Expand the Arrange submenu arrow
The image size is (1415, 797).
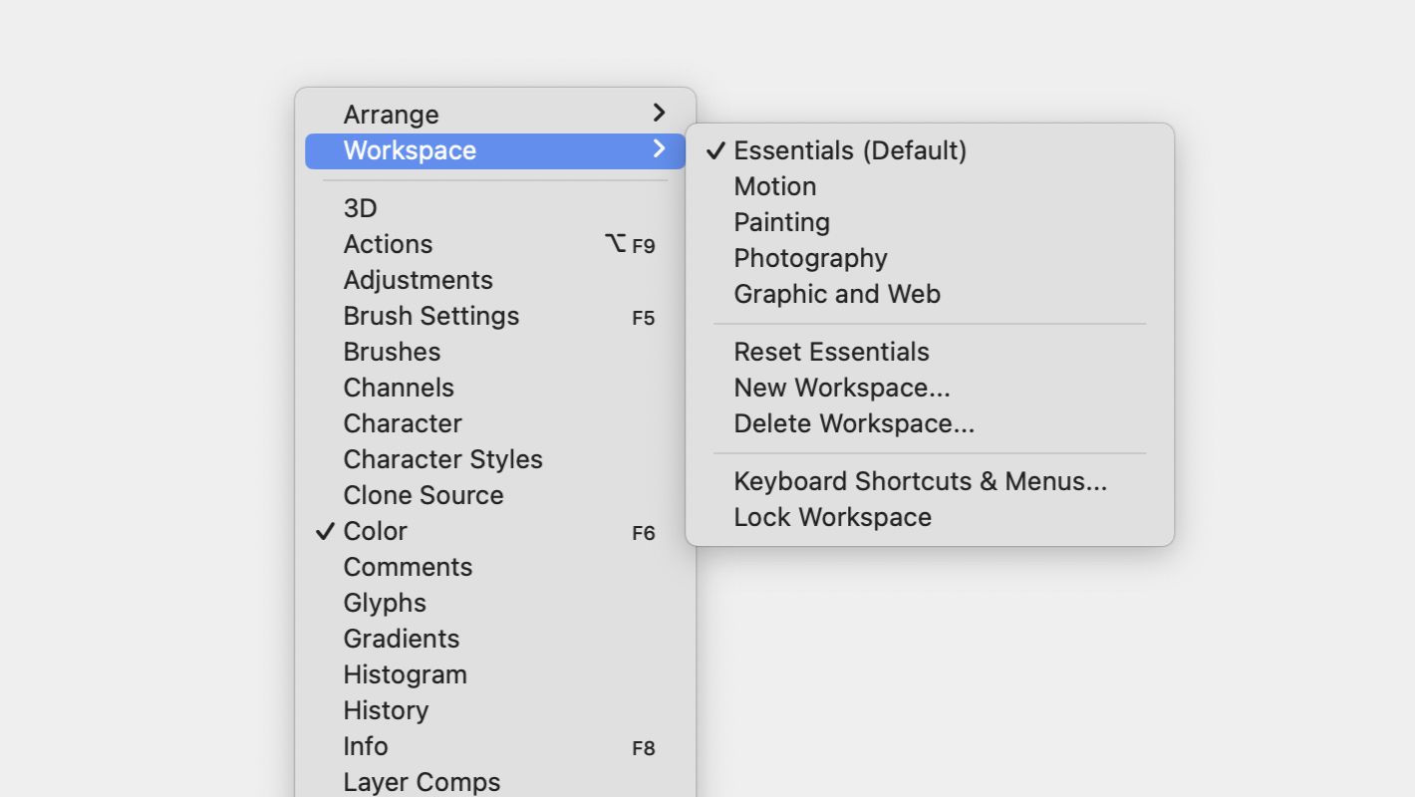658,114
